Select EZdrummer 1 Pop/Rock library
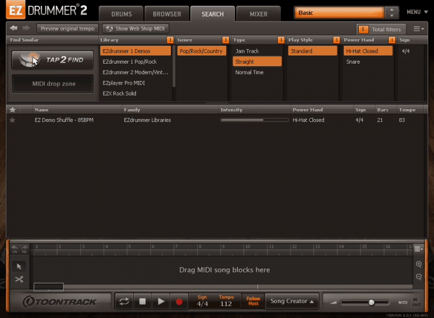 (x=135, y=62)
